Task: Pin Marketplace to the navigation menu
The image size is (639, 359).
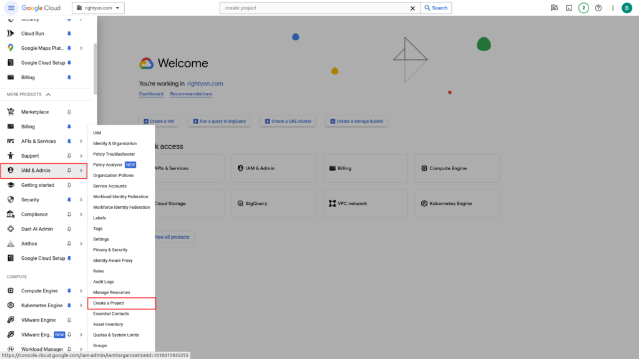Action: pyautogui.click(x=69, y=112)
